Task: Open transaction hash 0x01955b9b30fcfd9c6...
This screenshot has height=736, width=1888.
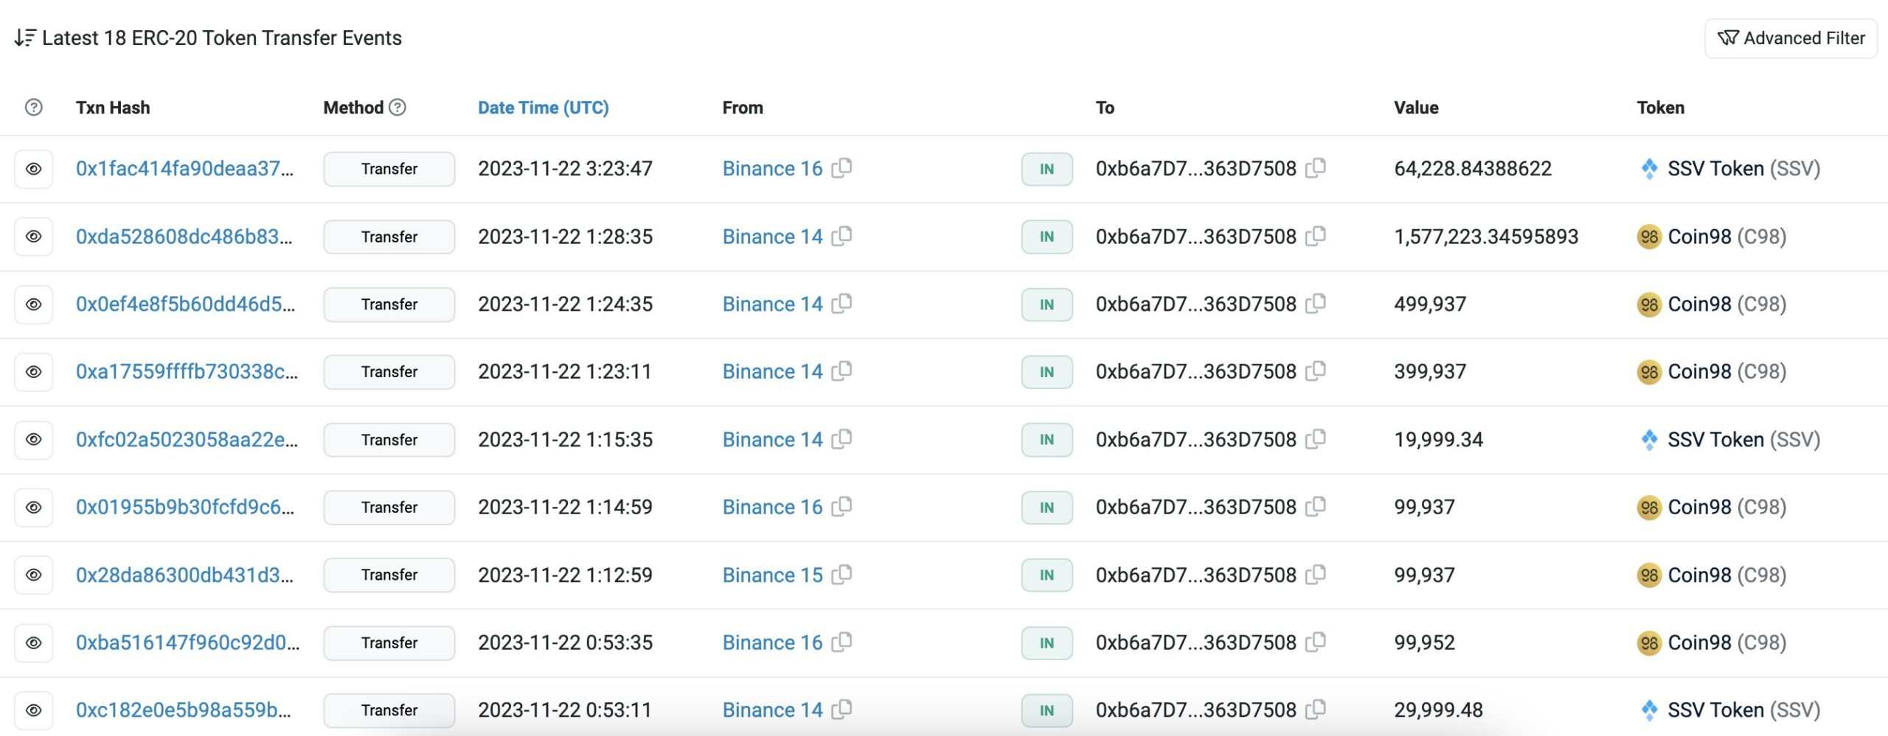Action: click(x=185, y=508)
